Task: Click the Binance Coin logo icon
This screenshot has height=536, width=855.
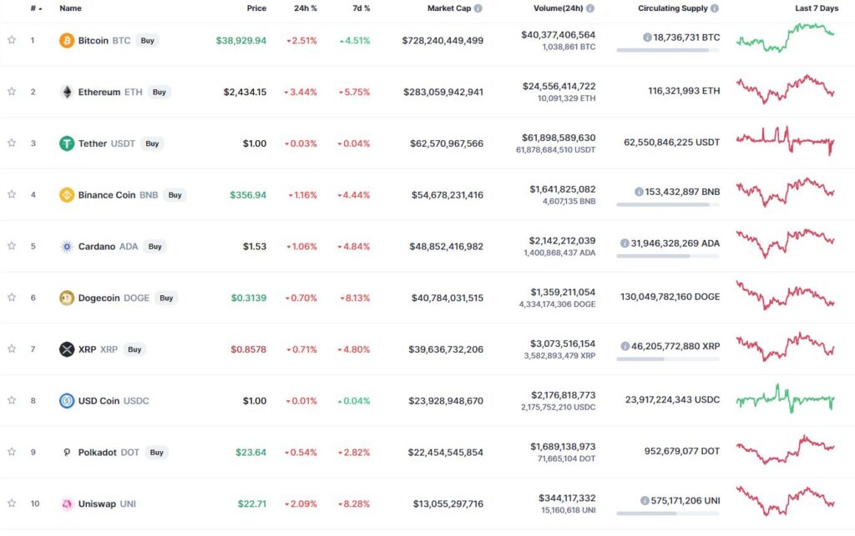Action: (x=67, y=195)
